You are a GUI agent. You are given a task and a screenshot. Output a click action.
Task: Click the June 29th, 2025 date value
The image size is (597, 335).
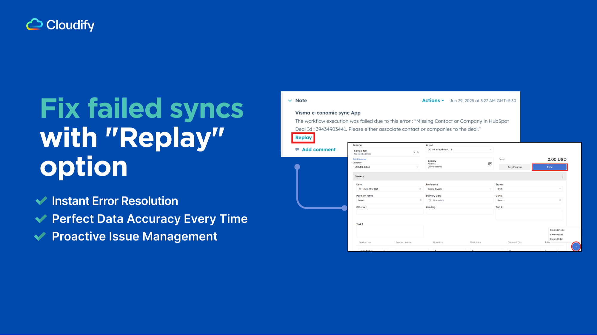371,189
